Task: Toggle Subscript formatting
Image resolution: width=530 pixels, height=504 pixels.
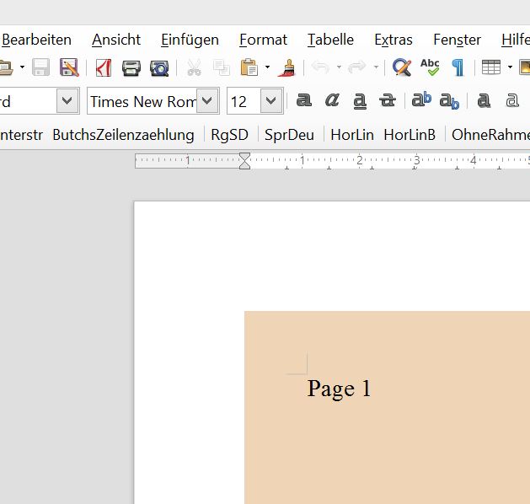Action: pos(449,101)
